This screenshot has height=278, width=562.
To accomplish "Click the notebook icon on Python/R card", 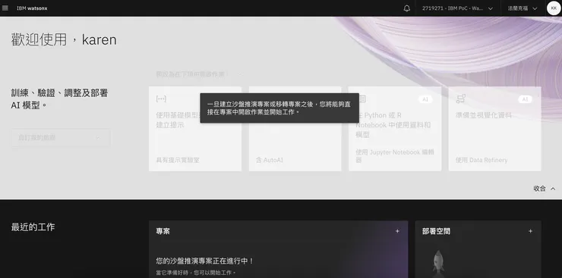I will 362,99.
